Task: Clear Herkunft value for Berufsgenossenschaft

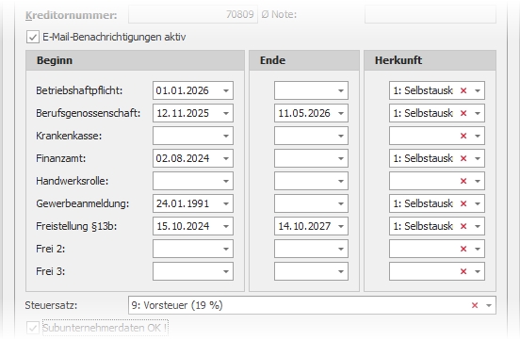Action: tap(463, 113)
